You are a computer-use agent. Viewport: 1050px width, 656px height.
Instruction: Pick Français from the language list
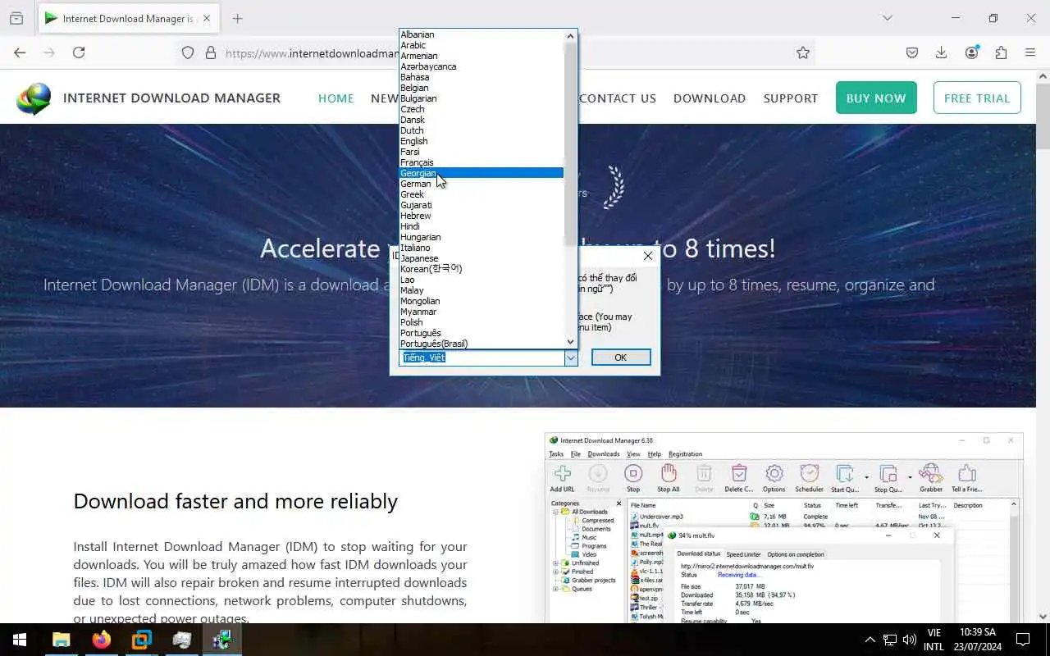point(482,162)
